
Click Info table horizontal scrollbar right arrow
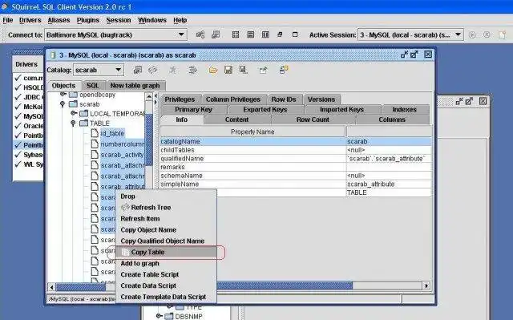(426, 286)
